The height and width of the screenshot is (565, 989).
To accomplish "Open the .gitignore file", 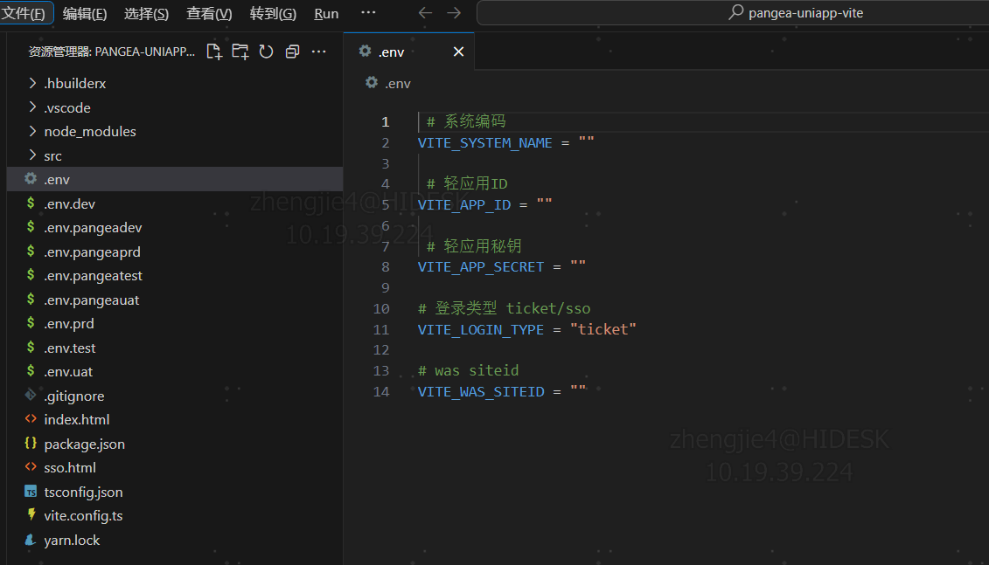I will pyautogui.click(x=175, y=396).
